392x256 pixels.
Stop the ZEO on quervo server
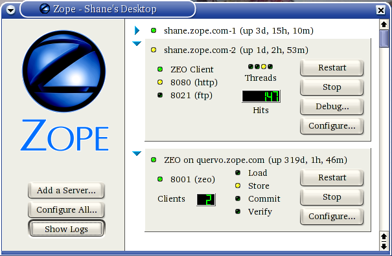[332, 197]
